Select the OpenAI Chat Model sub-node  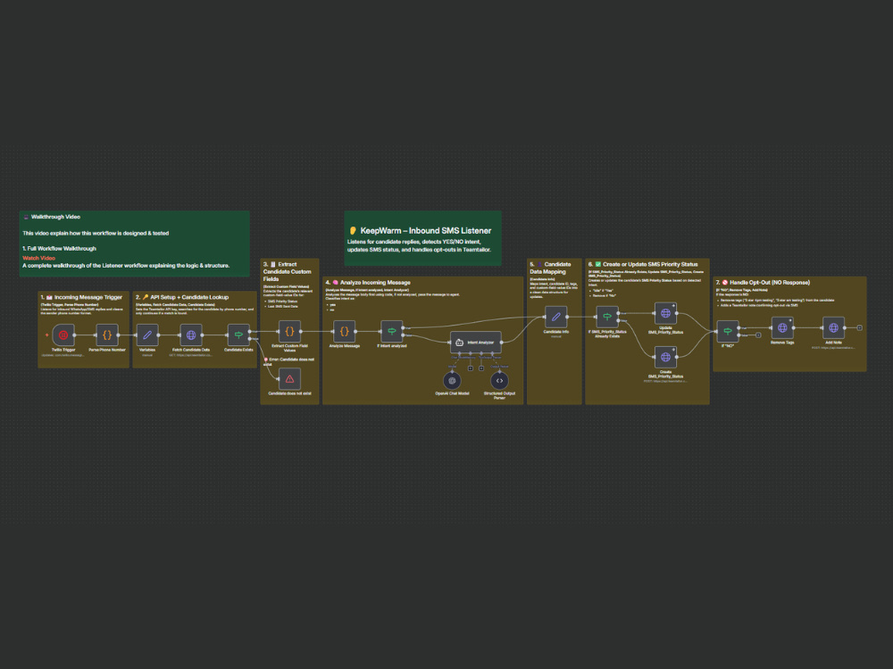(x=452, y=381)
